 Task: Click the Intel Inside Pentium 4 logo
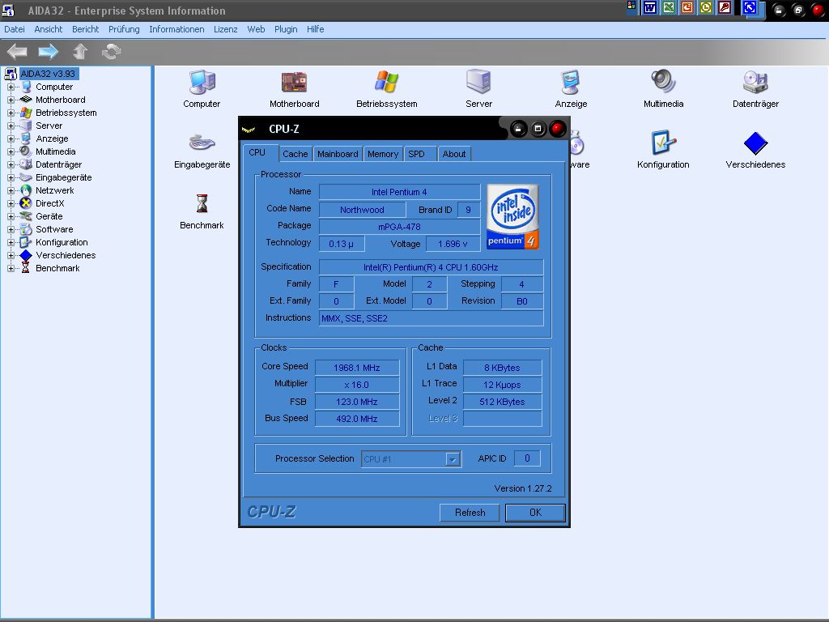[512, 216]
